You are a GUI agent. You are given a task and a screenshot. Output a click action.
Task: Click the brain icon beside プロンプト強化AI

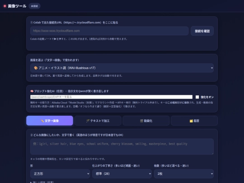pyautogui.click(x=32, y=91)
